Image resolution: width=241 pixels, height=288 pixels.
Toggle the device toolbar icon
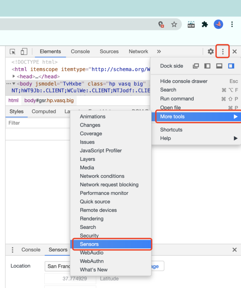tap(24, 51)
